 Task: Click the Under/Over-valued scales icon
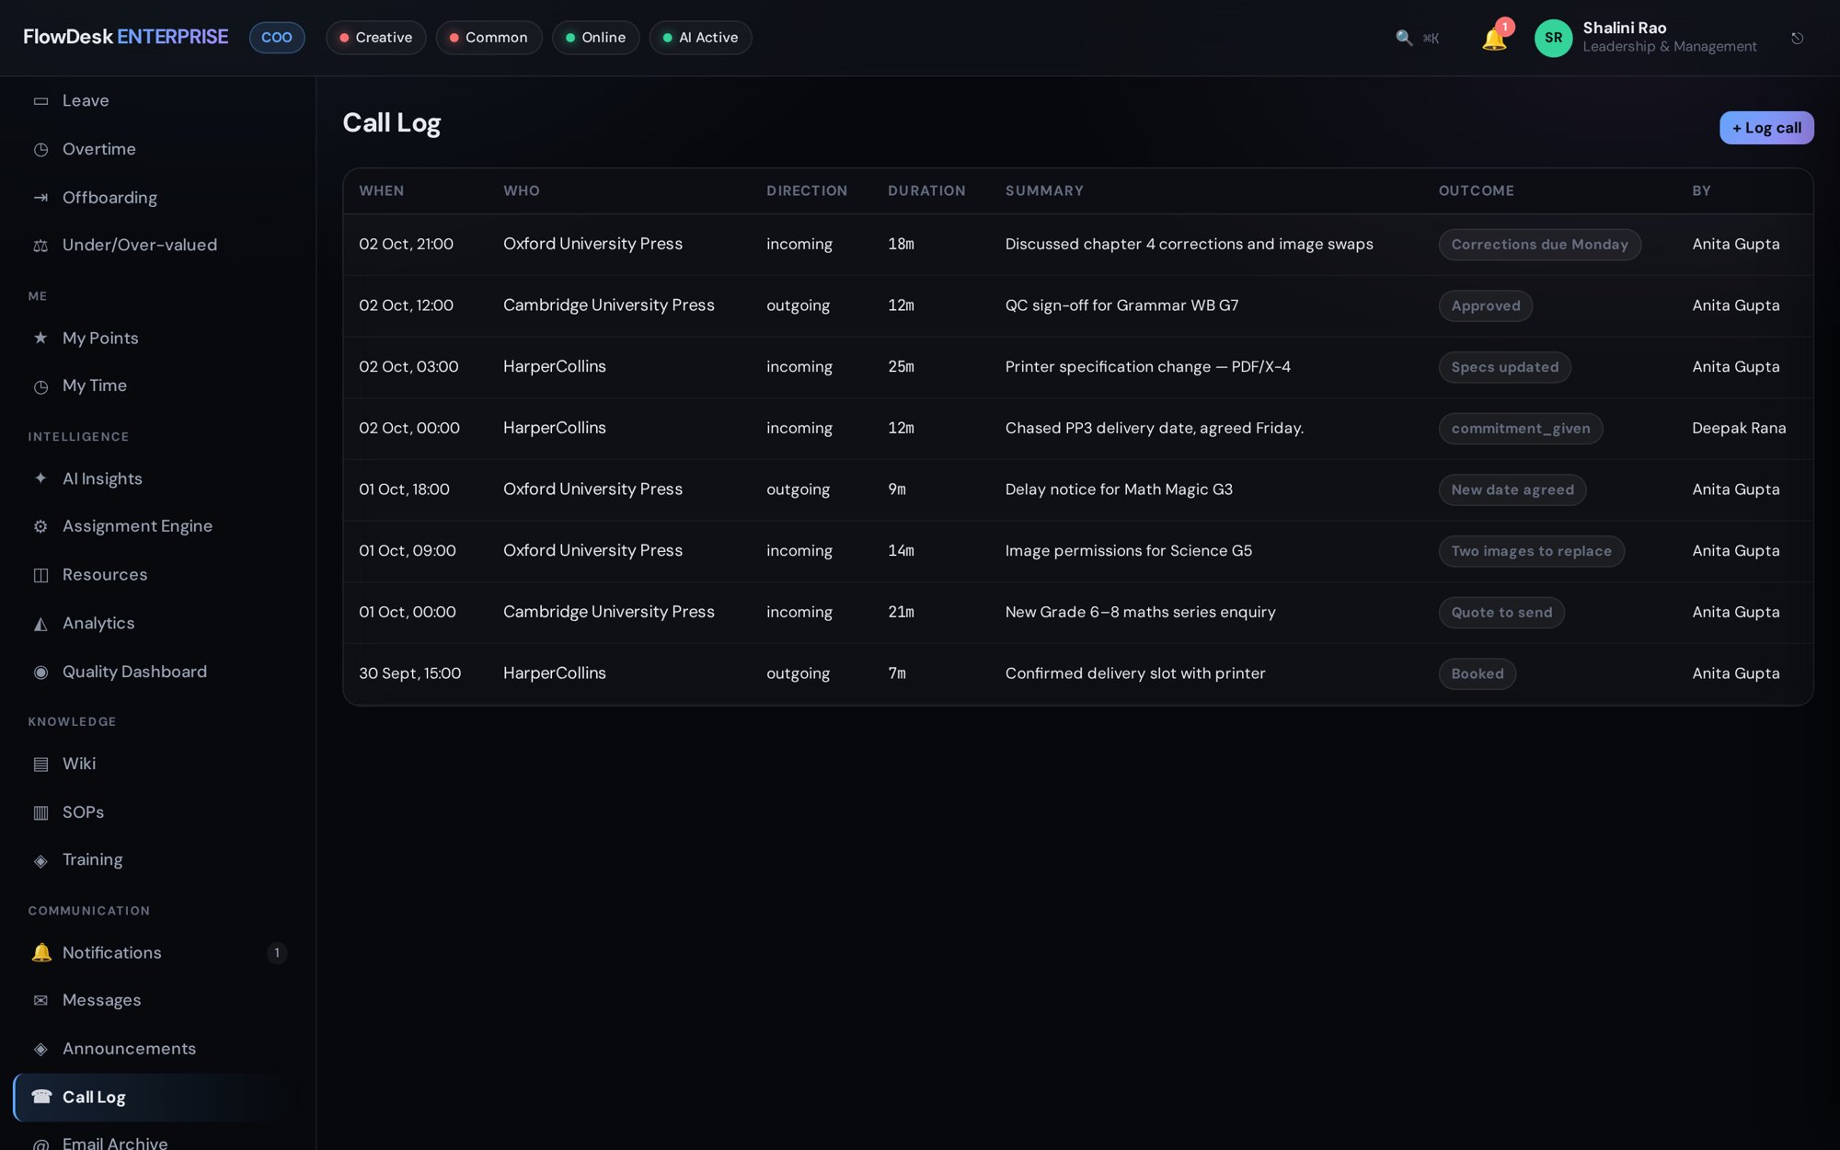[x=40, y=246]
